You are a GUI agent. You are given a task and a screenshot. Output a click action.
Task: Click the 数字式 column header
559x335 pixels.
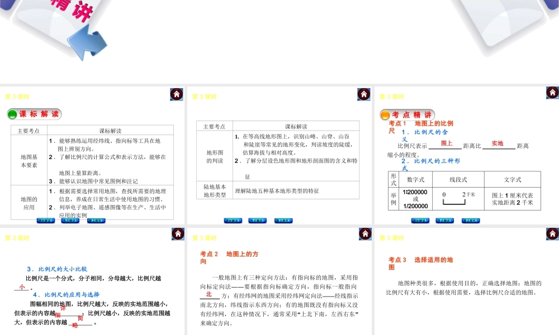pyautogui.click(x=416, y=179)
